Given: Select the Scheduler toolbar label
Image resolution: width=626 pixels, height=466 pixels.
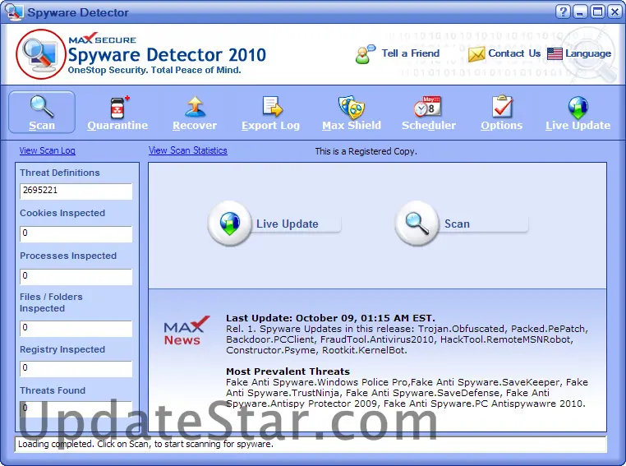Looking at the screenshot, I should coord(428,126).
